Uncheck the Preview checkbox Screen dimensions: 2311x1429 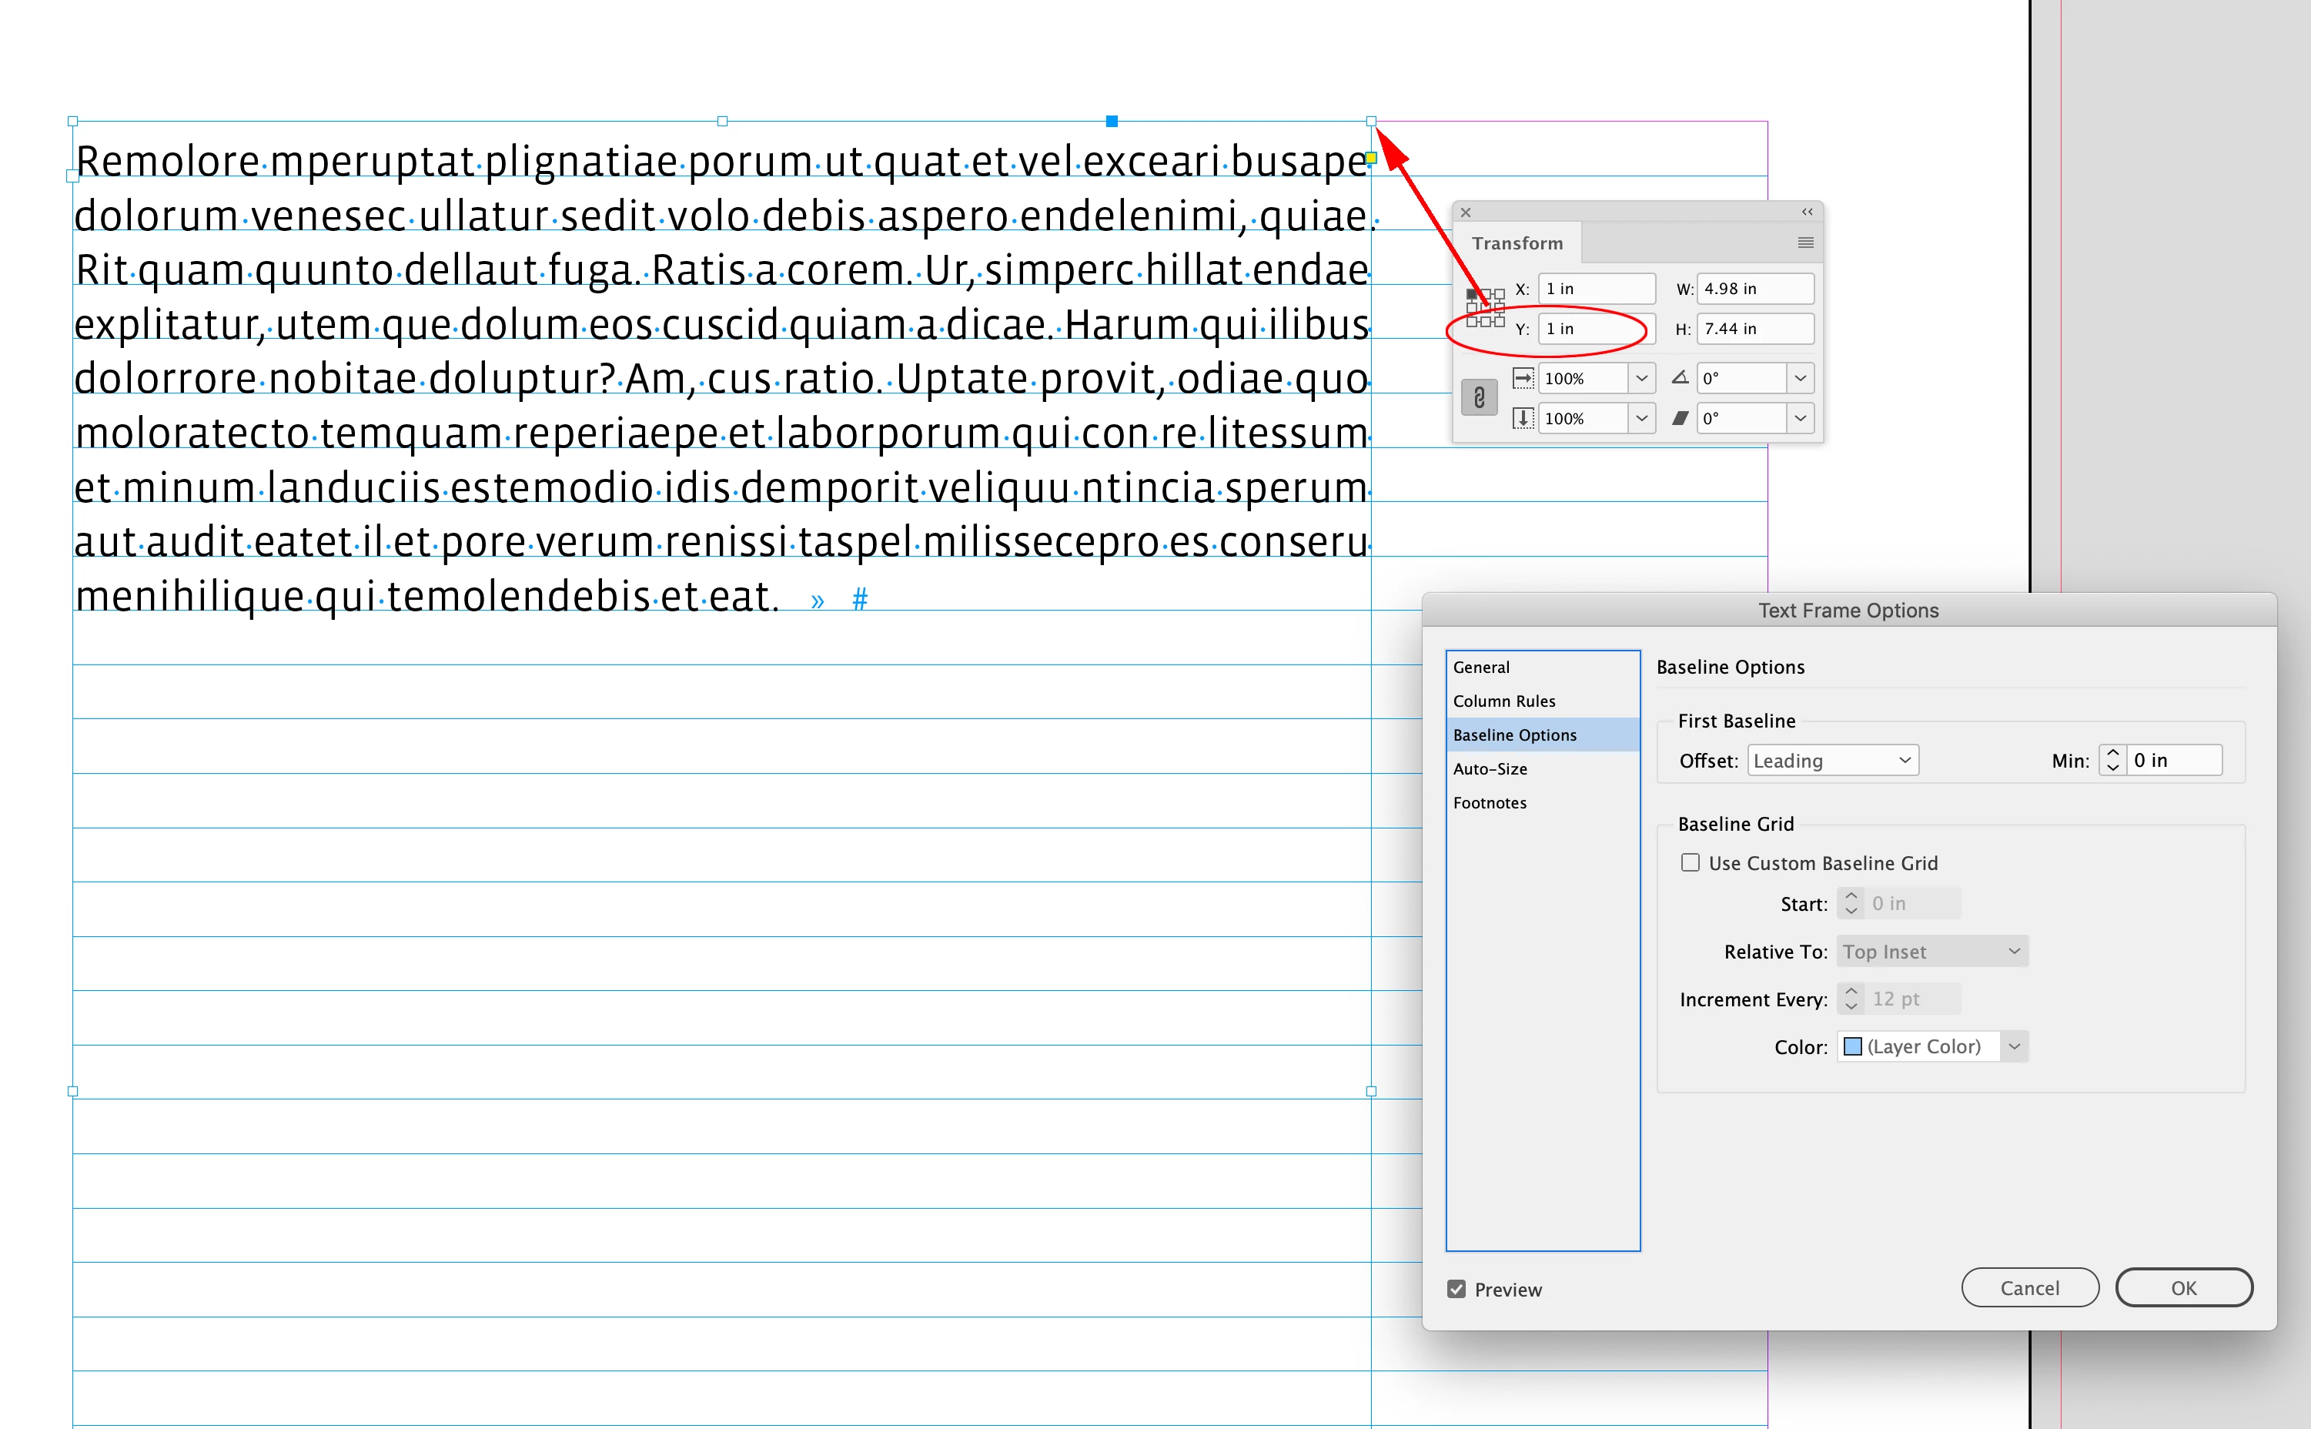pyautogui.click(x=1456, y=1289)
